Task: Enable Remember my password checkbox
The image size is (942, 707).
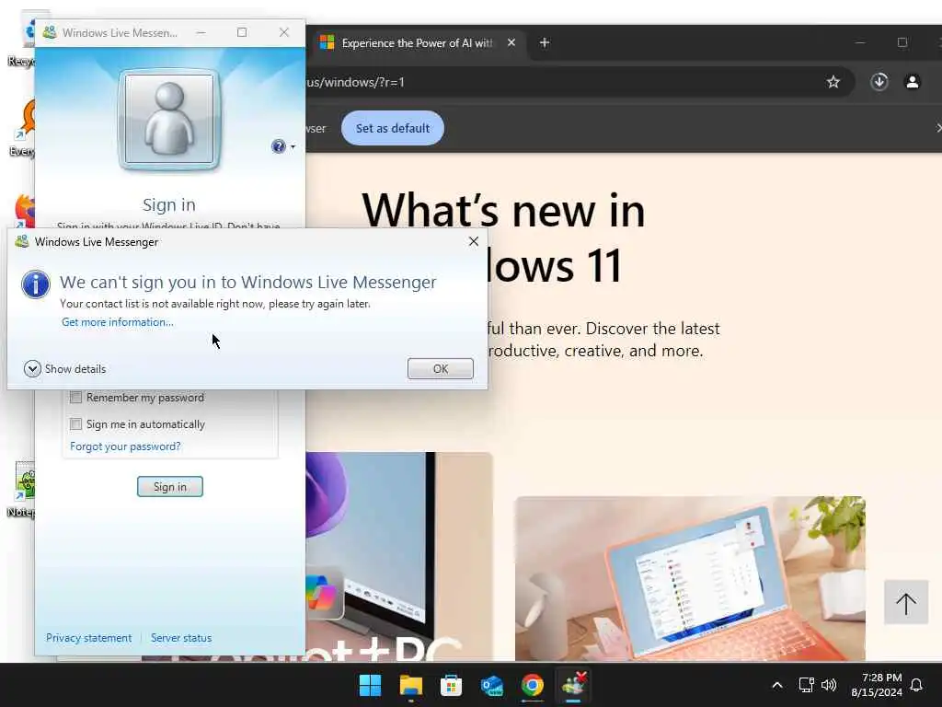Action: (75, 398)
